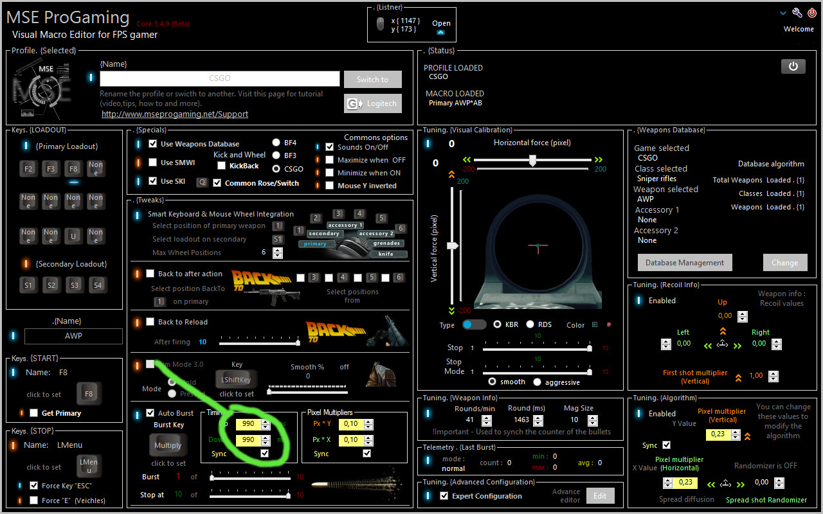Select the S4 secondary loadout key

97,285
